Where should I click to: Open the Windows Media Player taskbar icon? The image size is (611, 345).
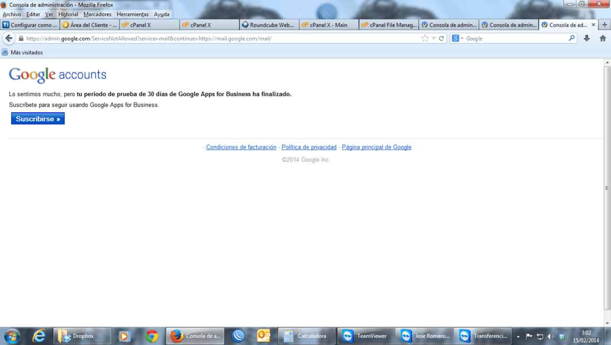point(124,336)
